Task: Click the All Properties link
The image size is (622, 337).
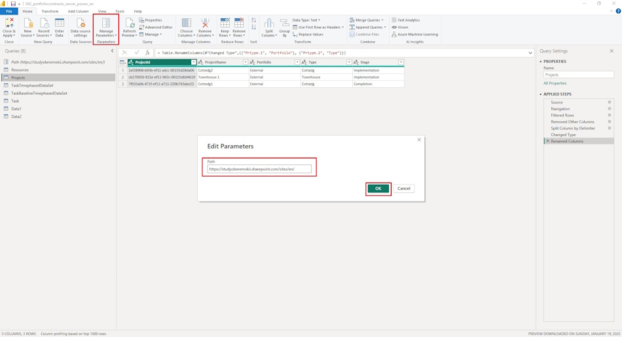Action: coord(555,84)
